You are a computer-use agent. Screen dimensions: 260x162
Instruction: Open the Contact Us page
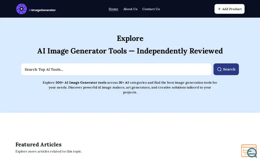click(x=151, y=9)
